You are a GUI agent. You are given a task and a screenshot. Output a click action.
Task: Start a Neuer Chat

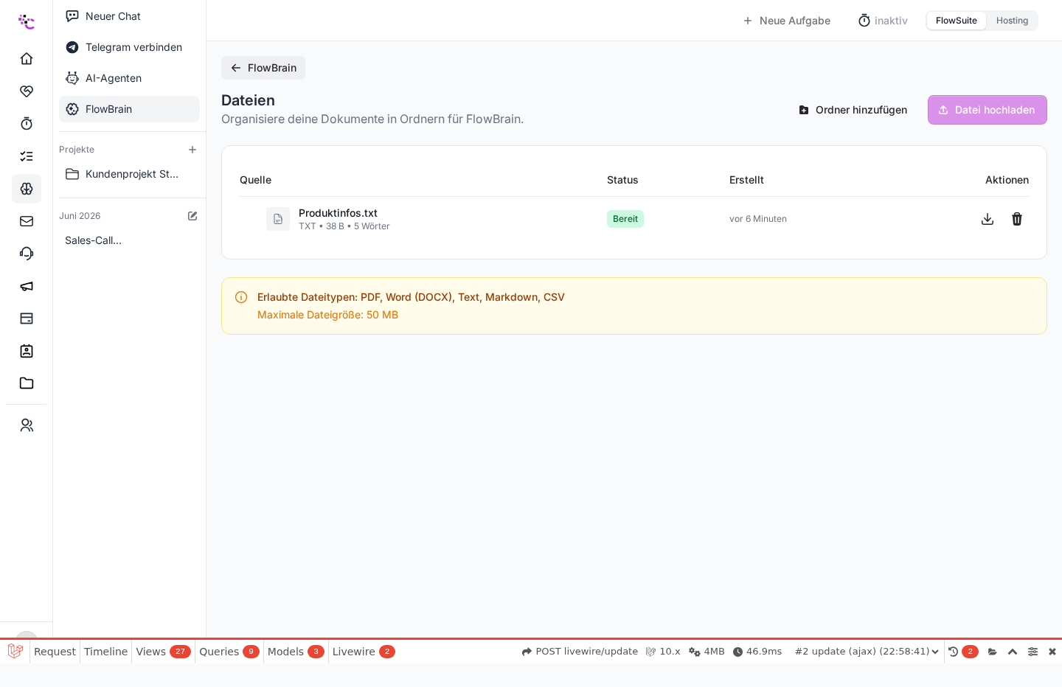[129, 16]
